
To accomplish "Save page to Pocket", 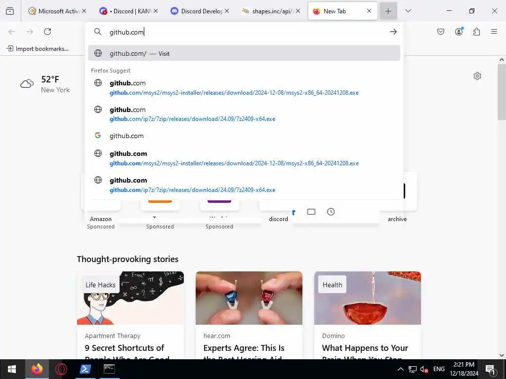I will click(x=441, y=32).
